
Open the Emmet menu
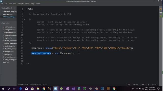38,4
